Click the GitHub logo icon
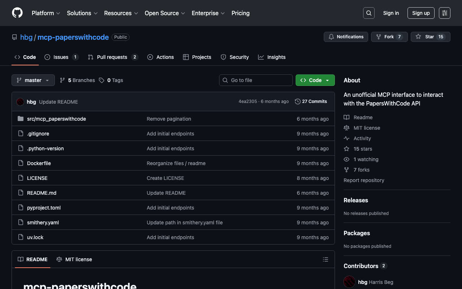 (x=17, y=13)
